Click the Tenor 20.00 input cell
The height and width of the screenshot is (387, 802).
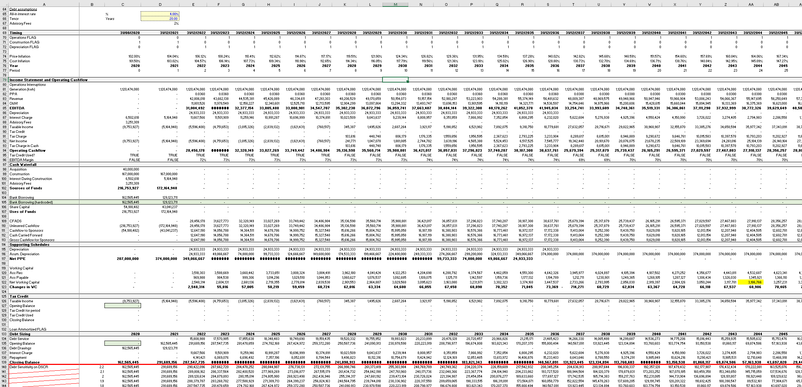coord(160,18)
